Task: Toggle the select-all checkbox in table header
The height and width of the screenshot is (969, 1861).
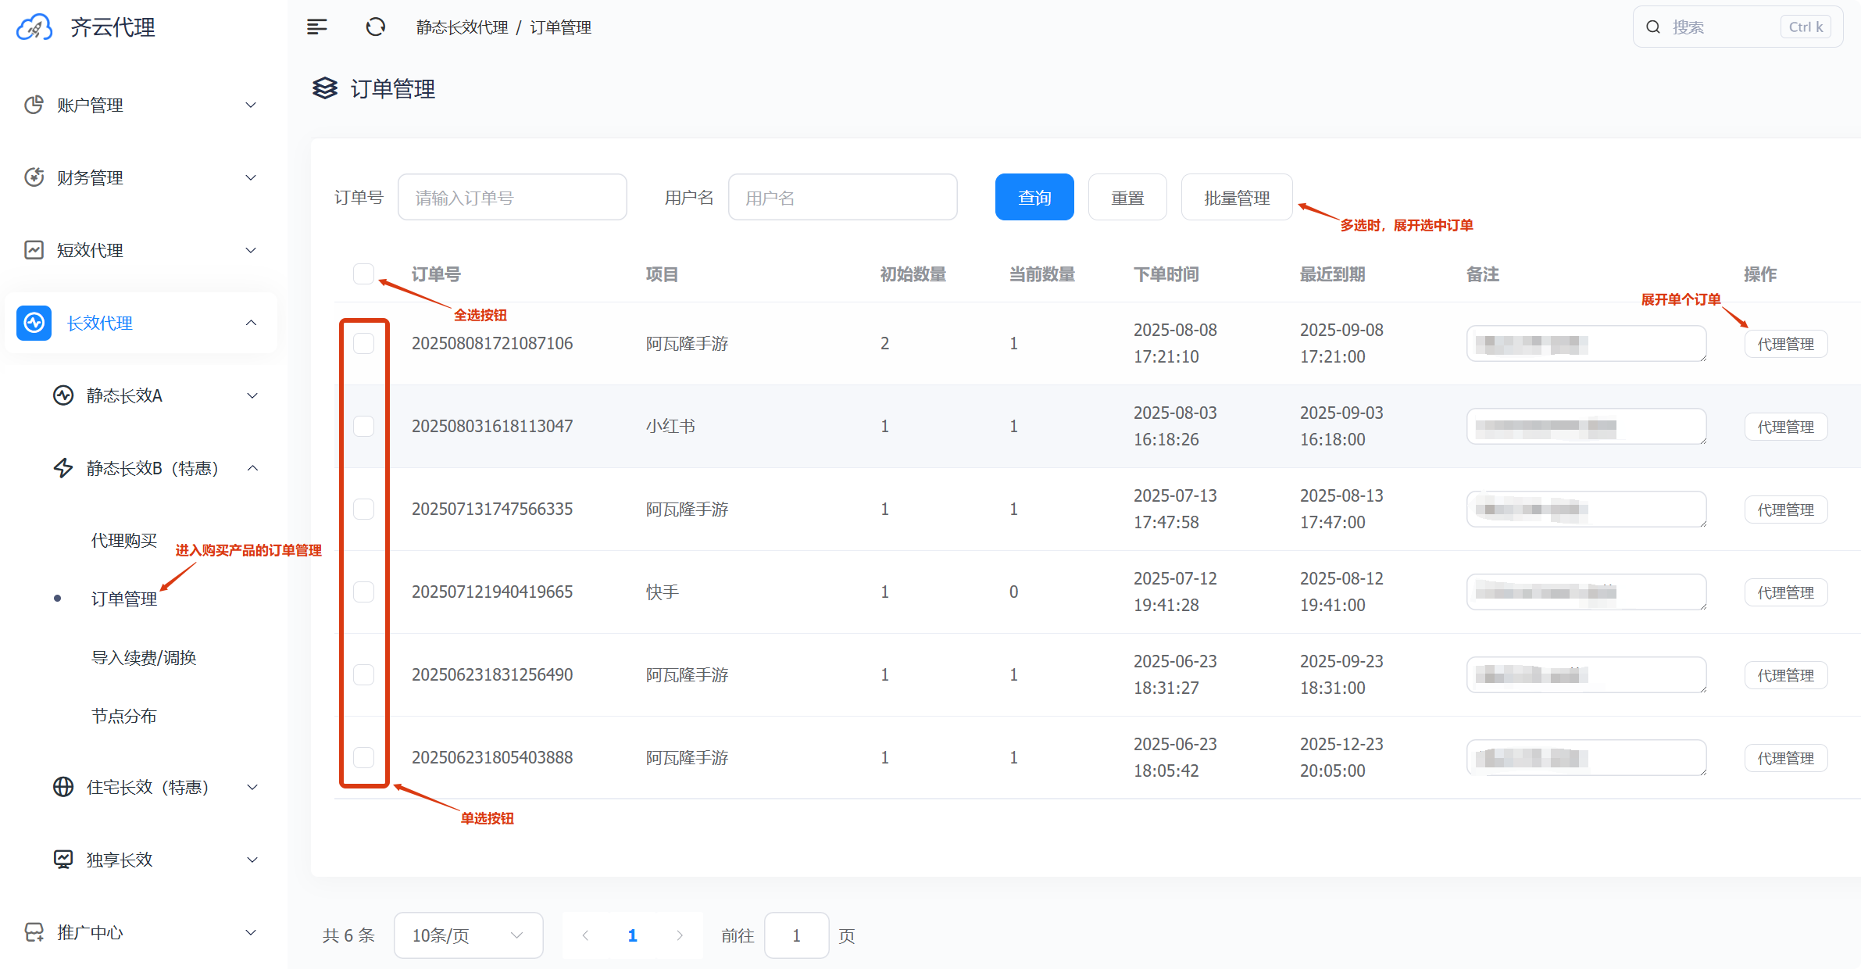Action: coord(363,274)
